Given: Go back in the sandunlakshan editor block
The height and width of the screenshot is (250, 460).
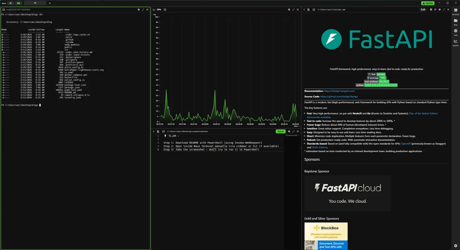Looking at the screenshot, I should [x=154, y=132].
